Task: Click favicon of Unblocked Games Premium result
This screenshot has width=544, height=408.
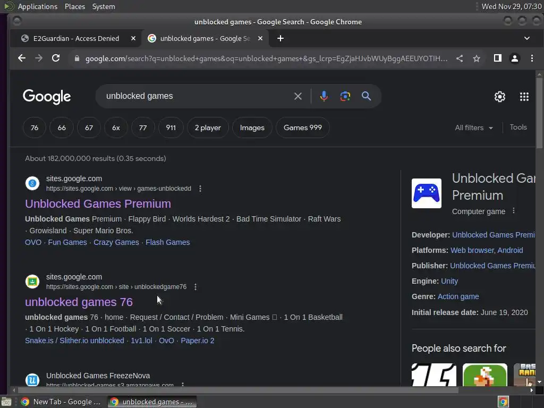Action: tap(32, 183)
